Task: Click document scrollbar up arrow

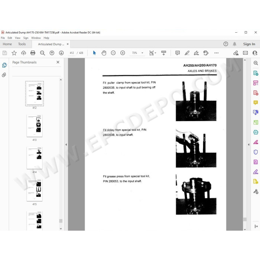Action: (x=245, y=60)
